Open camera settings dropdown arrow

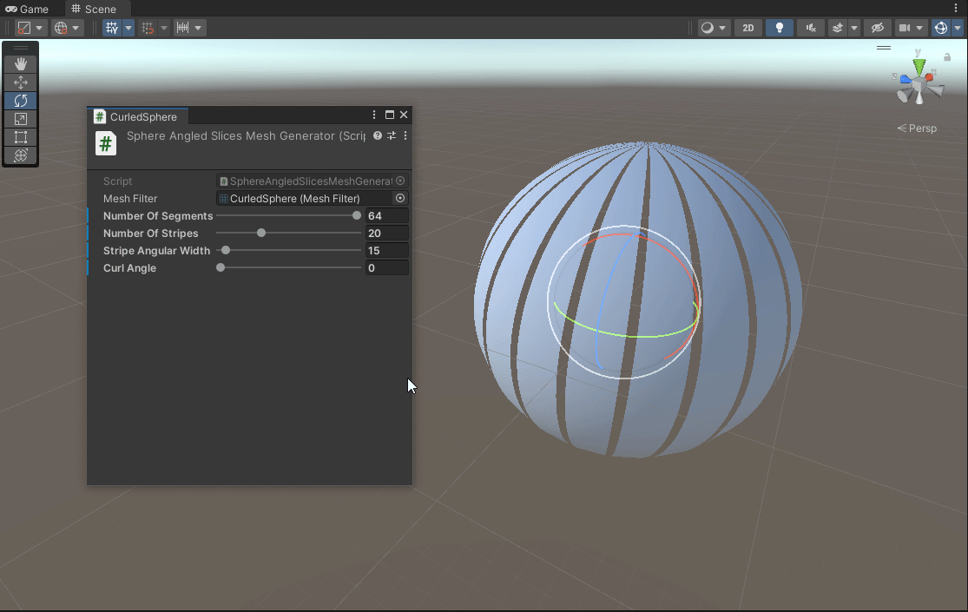click(920, 28)
